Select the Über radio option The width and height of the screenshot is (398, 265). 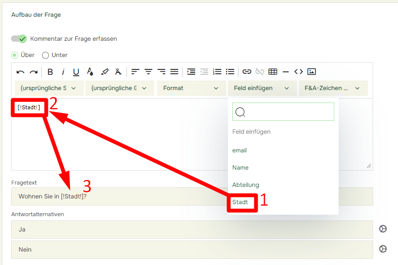tap(14, 55)
